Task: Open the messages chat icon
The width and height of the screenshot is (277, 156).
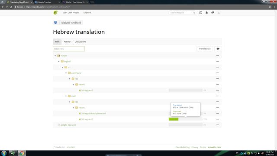Action: point(213,13)
